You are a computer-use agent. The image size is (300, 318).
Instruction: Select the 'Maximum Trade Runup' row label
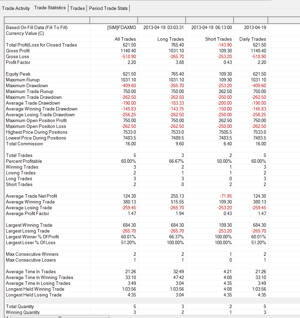coord(30,91)
